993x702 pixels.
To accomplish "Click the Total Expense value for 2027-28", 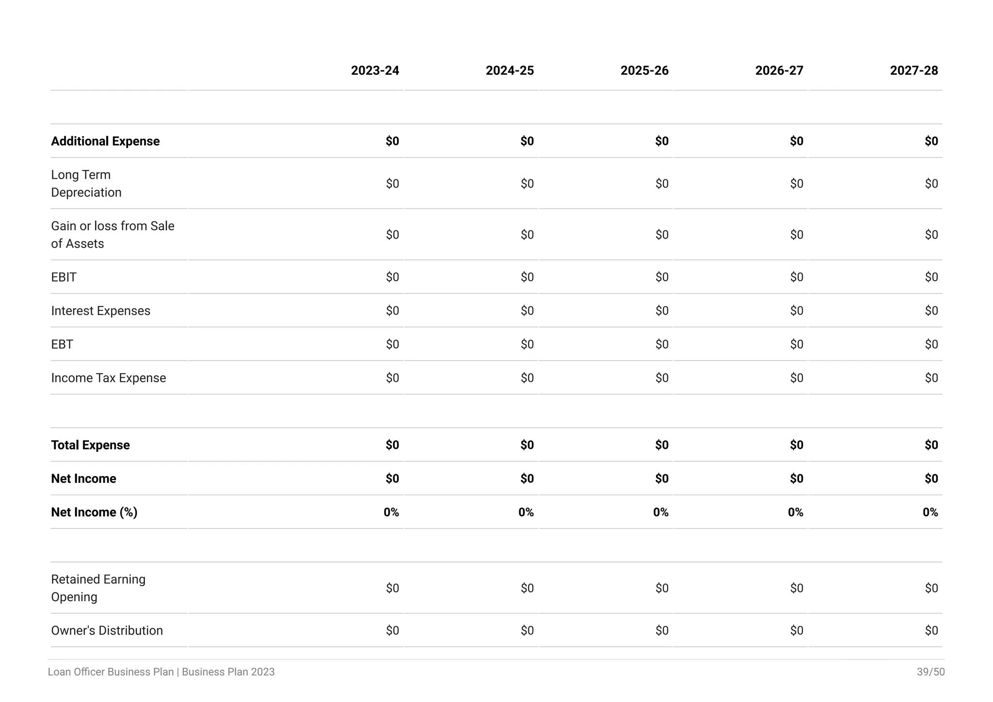I will [x=931, y=445].
